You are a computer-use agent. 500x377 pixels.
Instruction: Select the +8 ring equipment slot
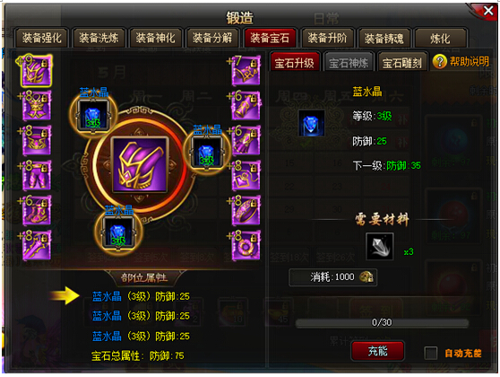click(x=246, y=245)
